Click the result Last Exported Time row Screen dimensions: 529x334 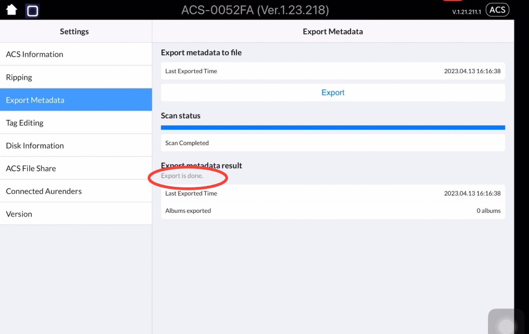(x=333, y=193)
